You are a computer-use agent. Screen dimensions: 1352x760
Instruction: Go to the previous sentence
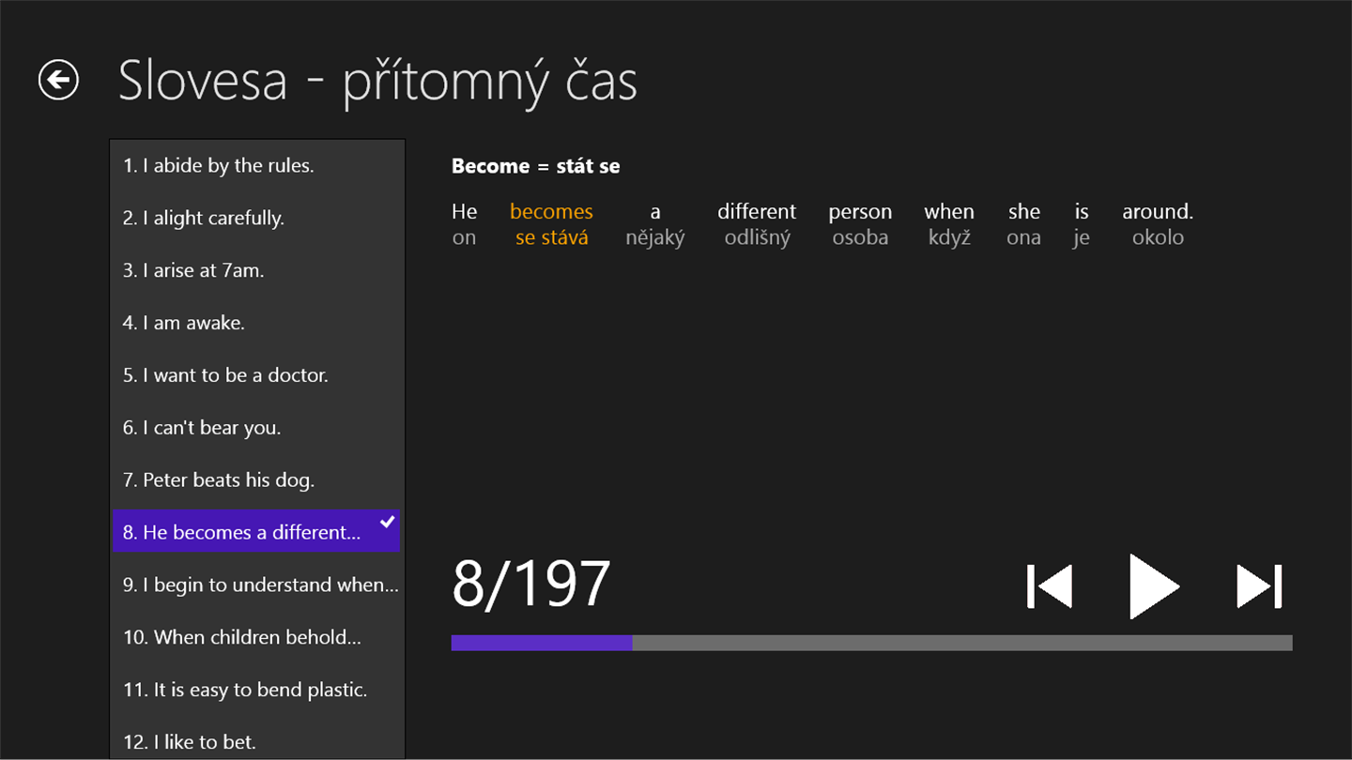[1050, 586]
